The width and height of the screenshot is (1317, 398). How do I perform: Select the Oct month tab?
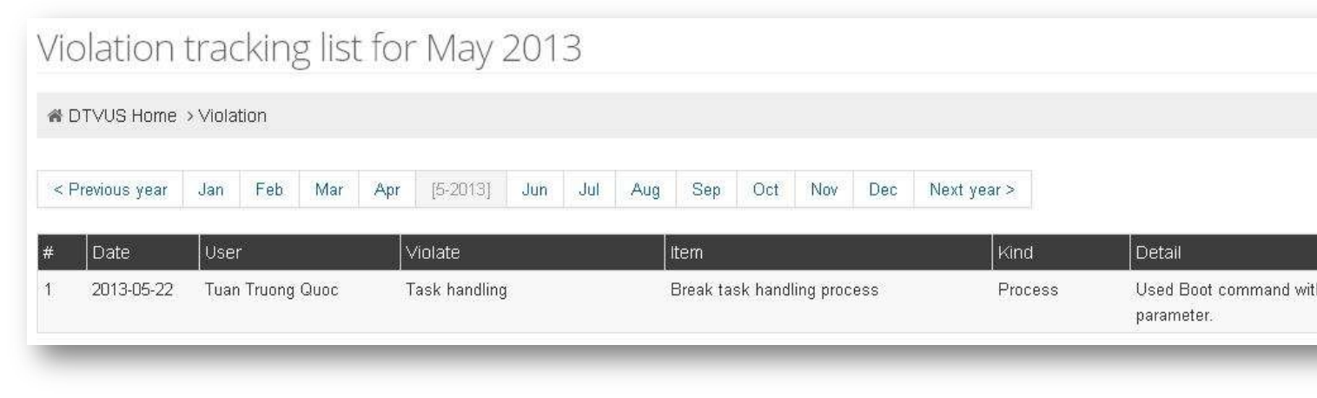click(765, 189)
